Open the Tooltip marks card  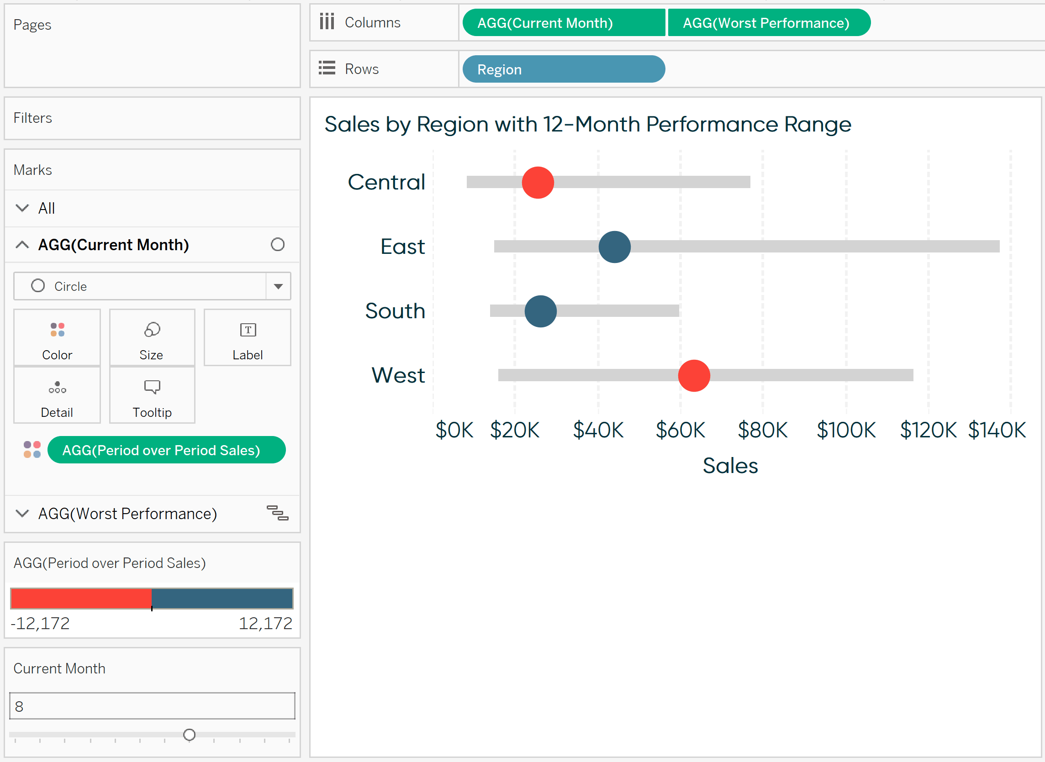(152, 395)
